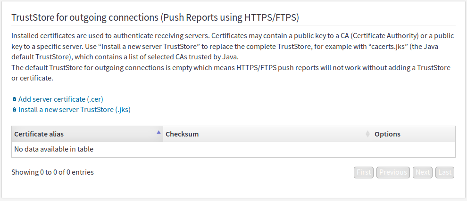The height and width of the screenshot is (201, 467).
Task: Click the sort arrows icon in Checksum column
Action: 367,134
